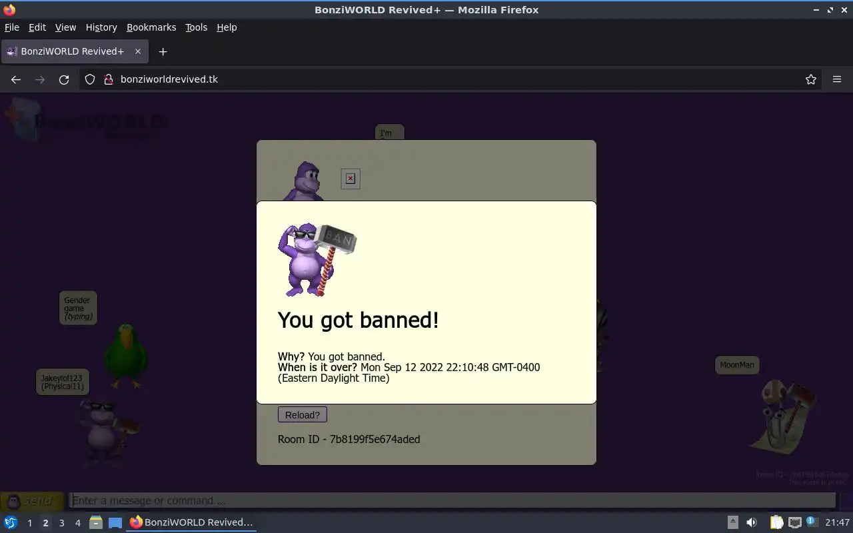Open Firefox hamburger application menu
Screen dimensions: 853x533
click(x=837, y=79)
